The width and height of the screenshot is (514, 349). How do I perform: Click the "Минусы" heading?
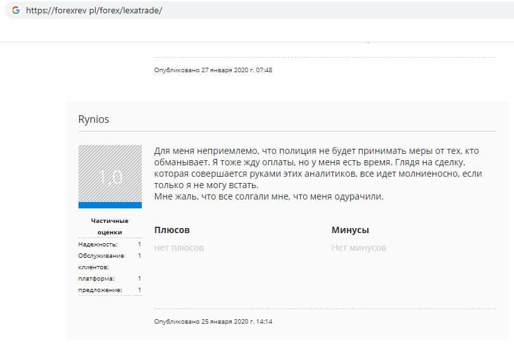pos(350,230)
